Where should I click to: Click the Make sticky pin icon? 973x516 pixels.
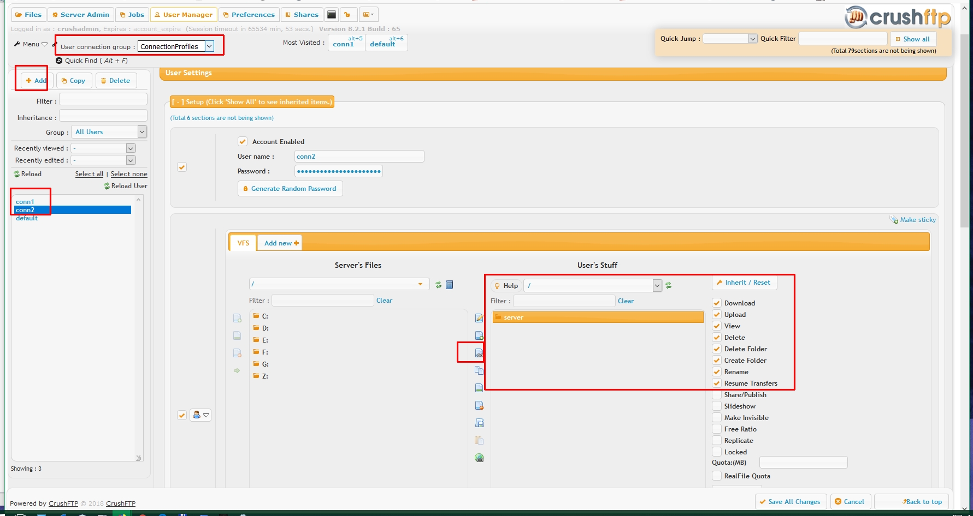click(x=894, y=220)
